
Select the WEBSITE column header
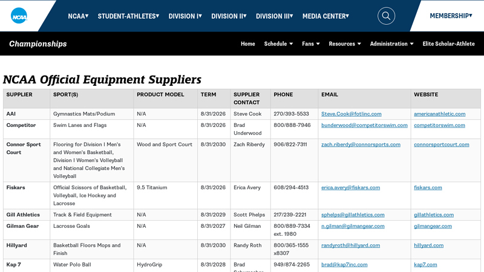coord(446,99)
